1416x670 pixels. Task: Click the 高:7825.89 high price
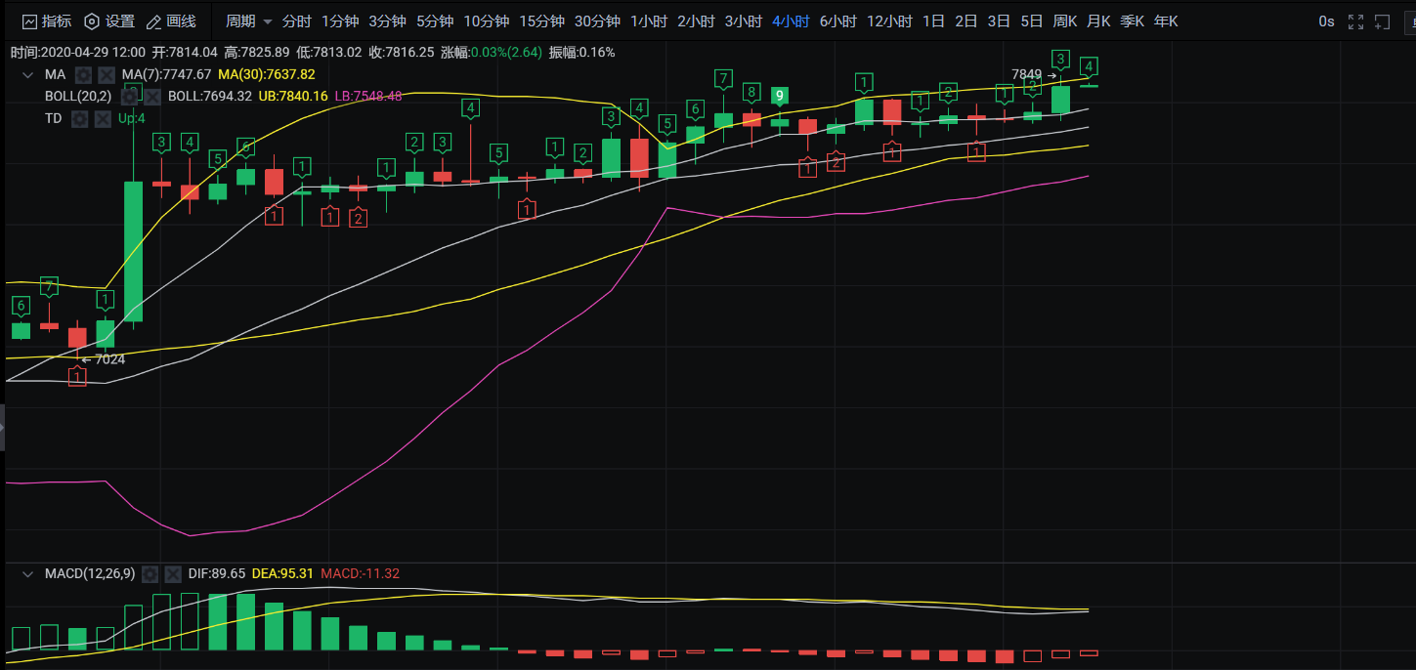257,52
